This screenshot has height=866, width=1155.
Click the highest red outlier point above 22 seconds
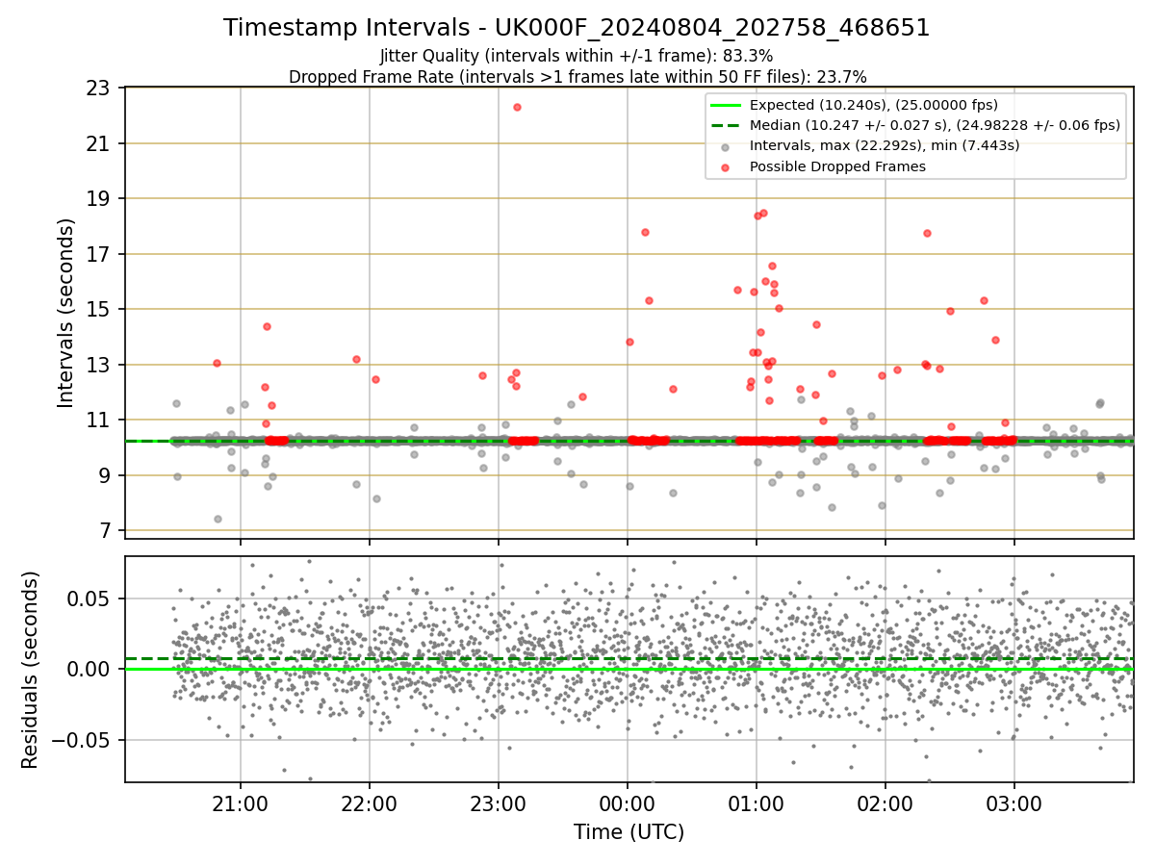[517, 107]
